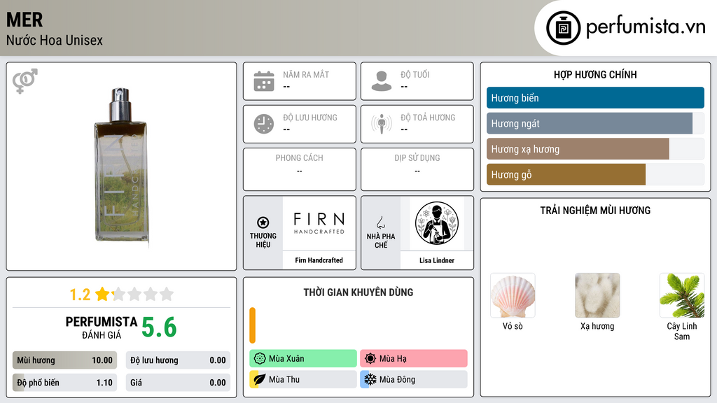The width and height of the screenshot is (717, 403).
Task: Click the nose icon above Nhà pha chế
Action: click(x=381, y=222)
